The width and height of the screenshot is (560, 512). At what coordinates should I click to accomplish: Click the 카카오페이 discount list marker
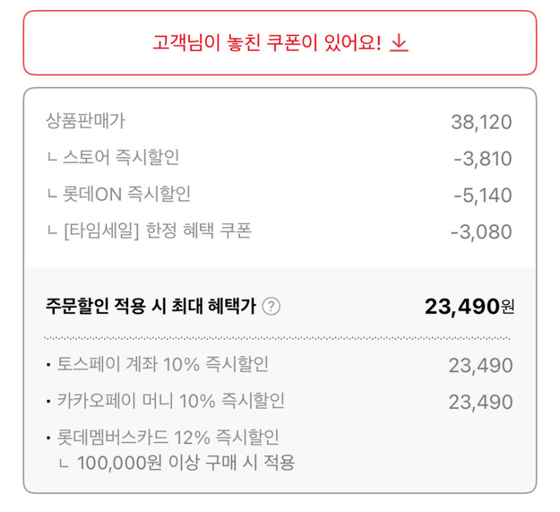tap(49, 401)
